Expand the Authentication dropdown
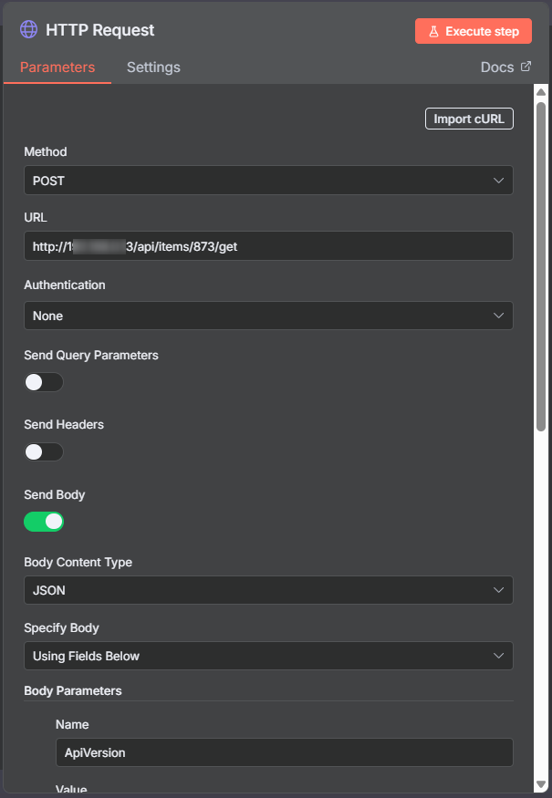 tap(267, 316)
